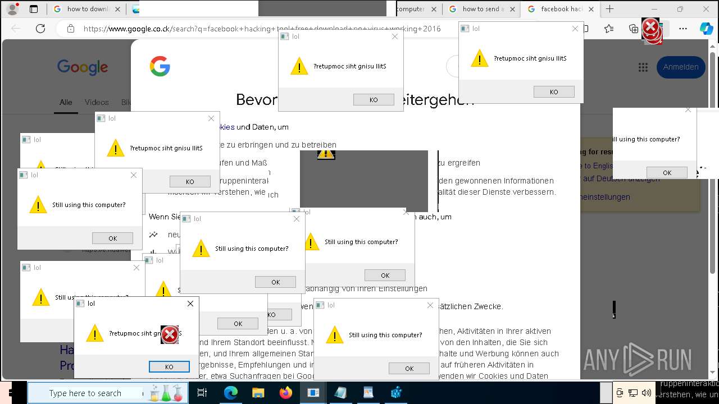Open the notepad-style taskbar app icon
The height and width of the screenshot is (404, 719).
[x=340, y=393]
